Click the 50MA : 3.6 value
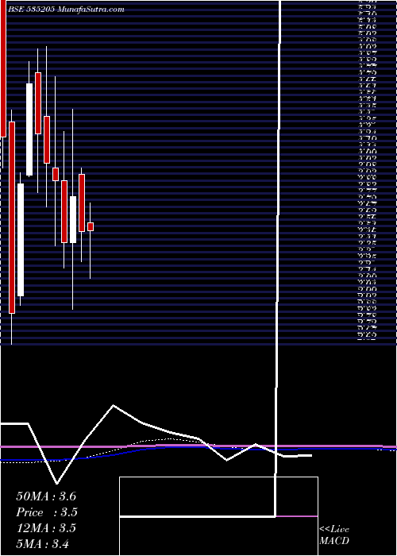This screenshot has width=397, height=556. tap(46, 496)
